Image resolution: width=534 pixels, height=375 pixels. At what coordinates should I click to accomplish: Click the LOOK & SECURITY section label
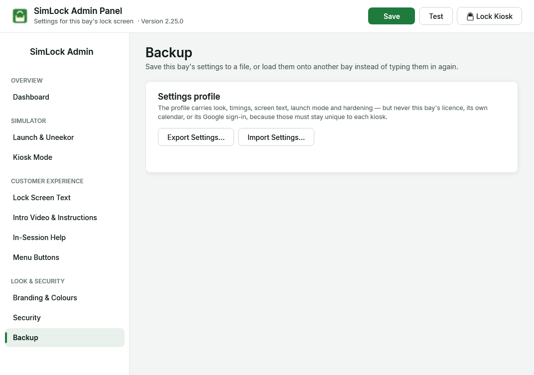coord(38,281)
